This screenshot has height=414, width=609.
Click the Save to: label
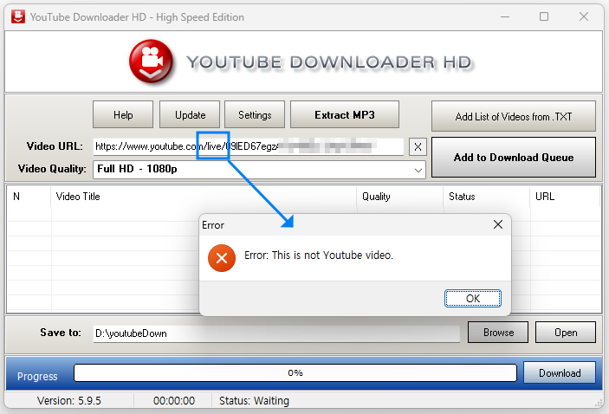tap(61, 333)
